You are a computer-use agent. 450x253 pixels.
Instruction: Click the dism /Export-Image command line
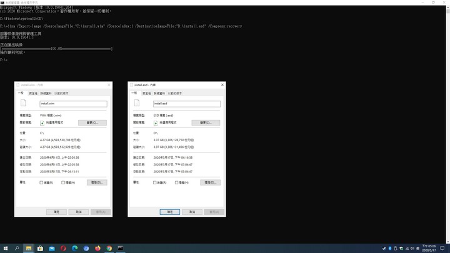[x=121, y=26]
